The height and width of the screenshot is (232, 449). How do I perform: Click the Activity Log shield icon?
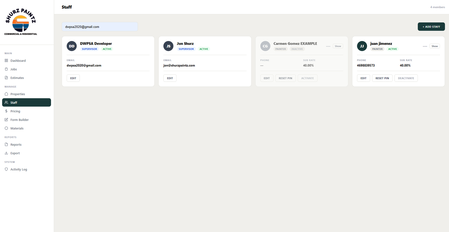tap(6, 169)
